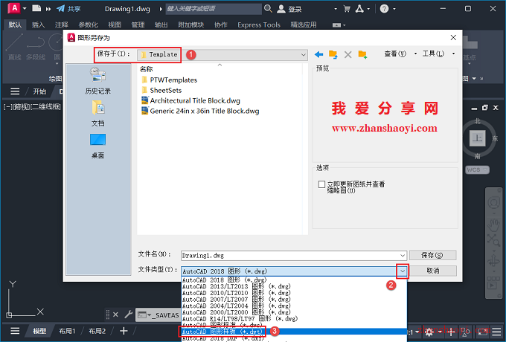
Task: Switch to the 布局2 layout tab
Action: point(97,331)
